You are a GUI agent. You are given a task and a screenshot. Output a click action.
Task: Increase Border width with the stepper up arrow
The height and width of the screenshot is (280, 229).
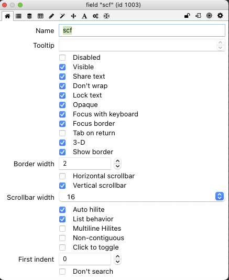coord(117,161)
